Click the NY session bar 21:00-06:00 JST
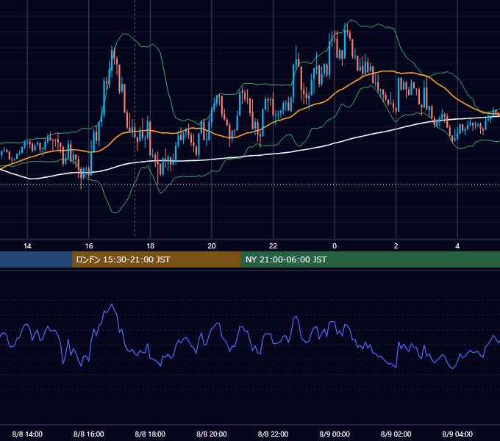The image size is (500, 441). click(x=370, y=259)
